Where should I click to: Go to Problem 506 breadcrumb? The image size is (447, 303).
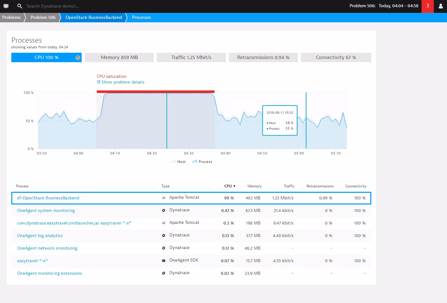coord(43,18)
